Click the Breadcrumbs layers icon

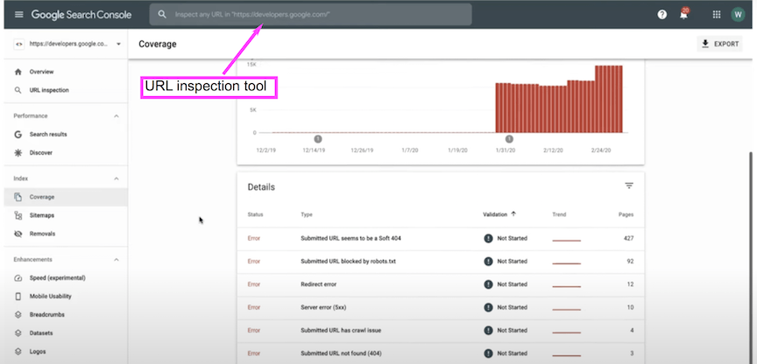click(x=18, y=315)
